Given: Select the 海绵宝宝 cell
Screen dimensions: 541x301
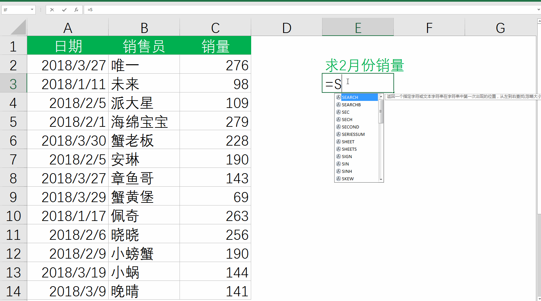Looking at the screenshot, I should (x=144, y=121).
